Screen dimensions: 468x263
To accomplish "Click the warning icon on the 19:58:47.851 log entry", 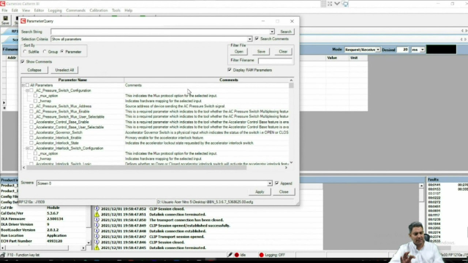I will coord(97,214).
